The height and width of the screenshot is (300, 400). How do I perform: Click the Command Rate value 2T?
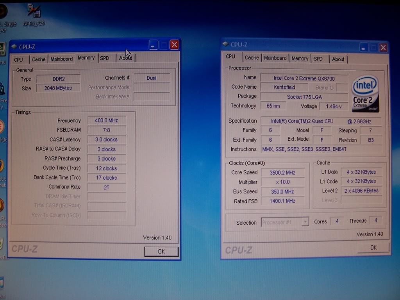click(x=107, y=187)
